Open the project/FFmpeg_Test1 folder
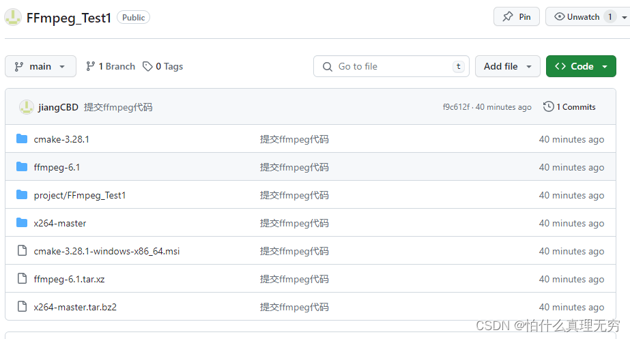 pyautogui.click(x=80, y=195)
